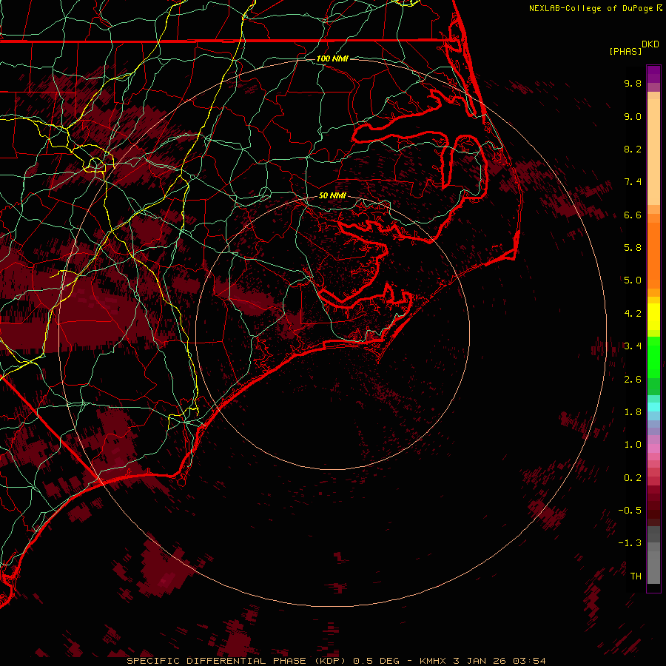The width and height of the screenshot is (666, 666).
Task: Click the 3 JAN 26 date text
Action: click(480, 661)
